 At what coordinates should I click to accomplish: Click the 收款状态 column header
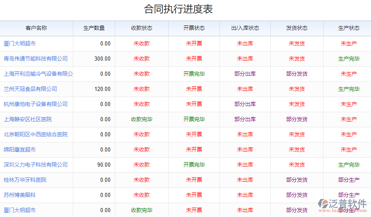pos(142,28)
